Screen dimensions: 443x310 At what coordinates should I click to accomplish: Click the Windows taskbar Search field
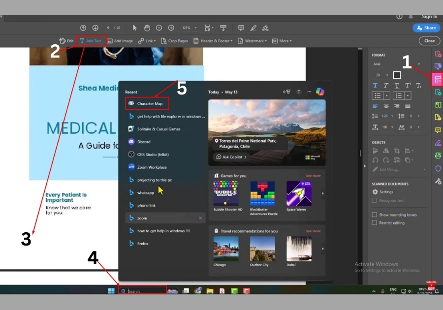pyautogui.click(x=143, y=291)
